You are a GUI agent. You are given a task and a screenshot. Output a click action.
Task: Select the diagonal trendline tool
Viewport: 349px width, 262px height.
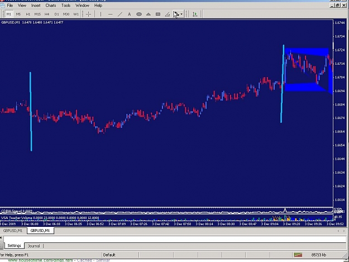click(x=119, y=15)
